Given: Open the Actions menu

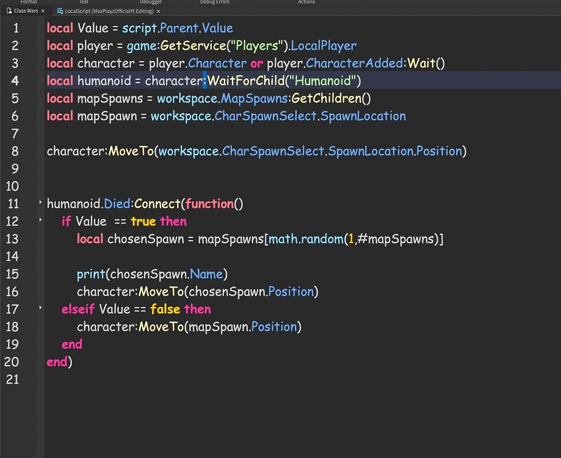Looking at the screenshot, I should (x=306, y=2).
